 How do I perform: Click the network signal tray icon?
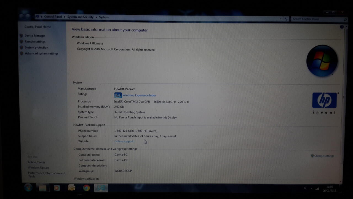pyautogui.click(x=317, y=189)
